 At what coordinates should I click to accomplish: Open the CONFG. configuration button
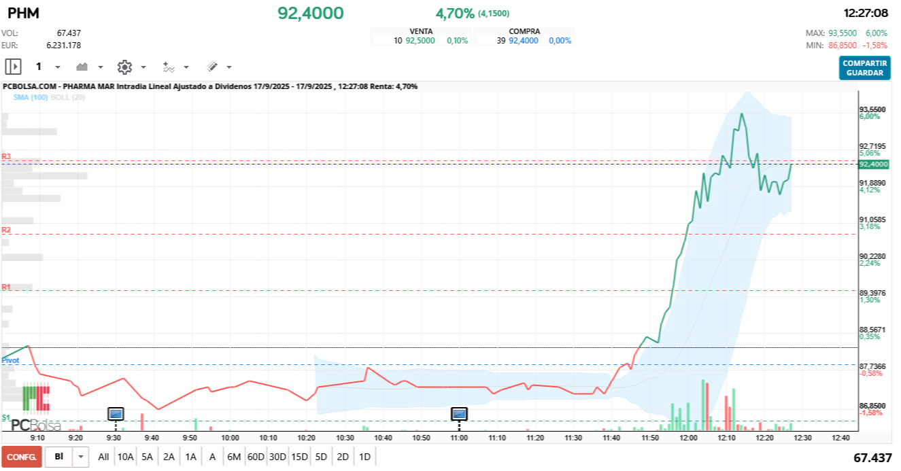point(22,457)
